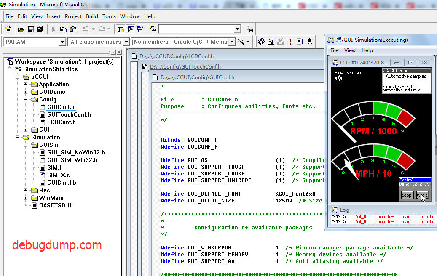The image size is (437, 276).
Task: Collapse the Config folder node
Action: point(25,99)
